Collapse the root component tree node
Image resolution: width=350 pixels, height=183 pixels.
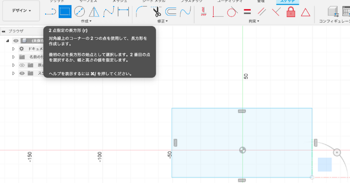pyautogui.click(x=8, y=41)
